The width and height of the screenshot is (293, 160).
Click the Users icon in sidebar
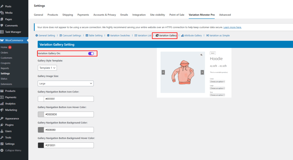[2, 131]
